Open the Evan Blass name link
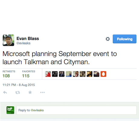Image resolution: width=139 pixels, height=136 pixels. [x=28, y=38]
